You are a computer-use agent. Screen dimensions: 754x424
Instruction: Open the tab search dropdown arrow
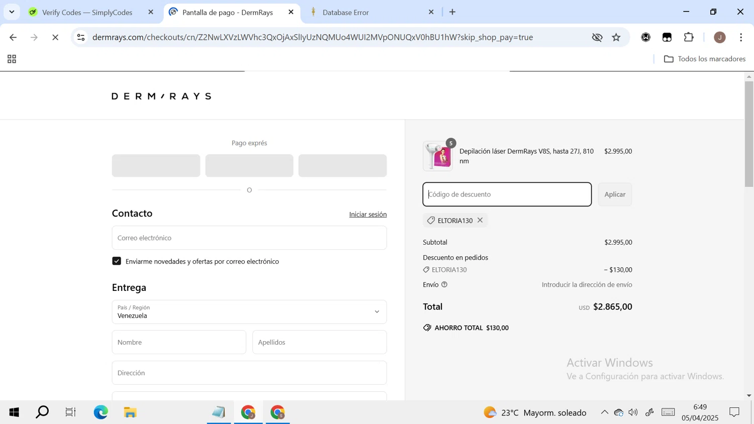coord(12,12)
